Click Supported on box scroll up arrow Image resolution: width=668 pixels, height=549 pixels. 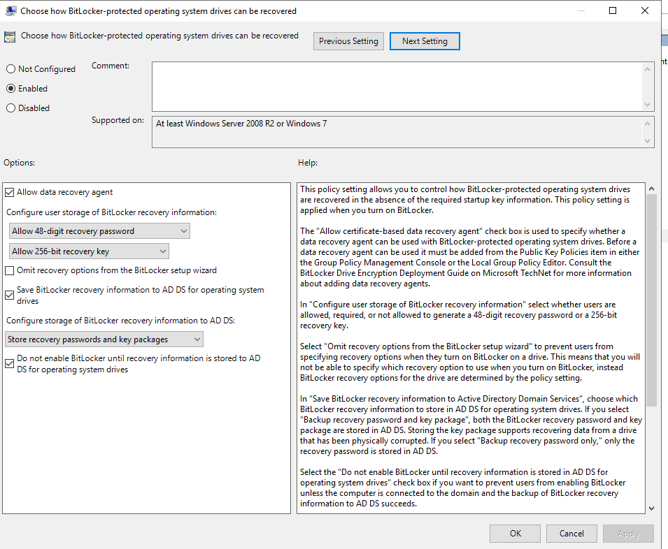click(648, 124)
